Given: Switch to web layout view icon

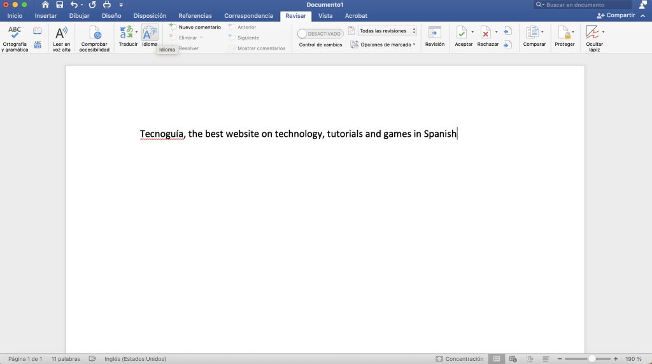Looking at the screenshot, I should click(513, 359).
